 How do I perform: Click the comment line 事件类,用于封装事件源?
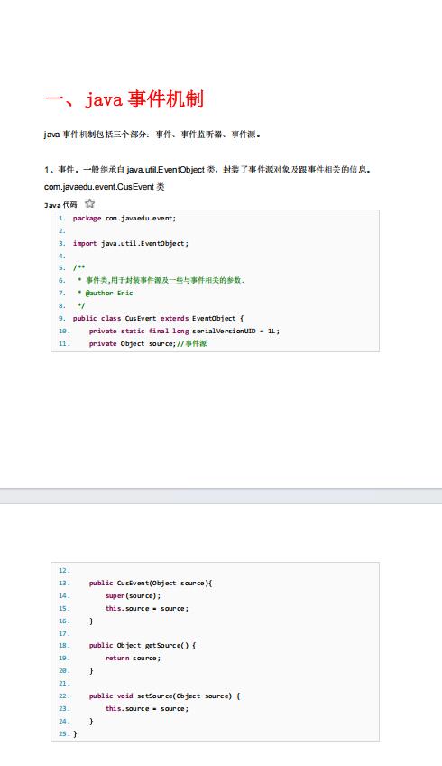coord(161,280)
